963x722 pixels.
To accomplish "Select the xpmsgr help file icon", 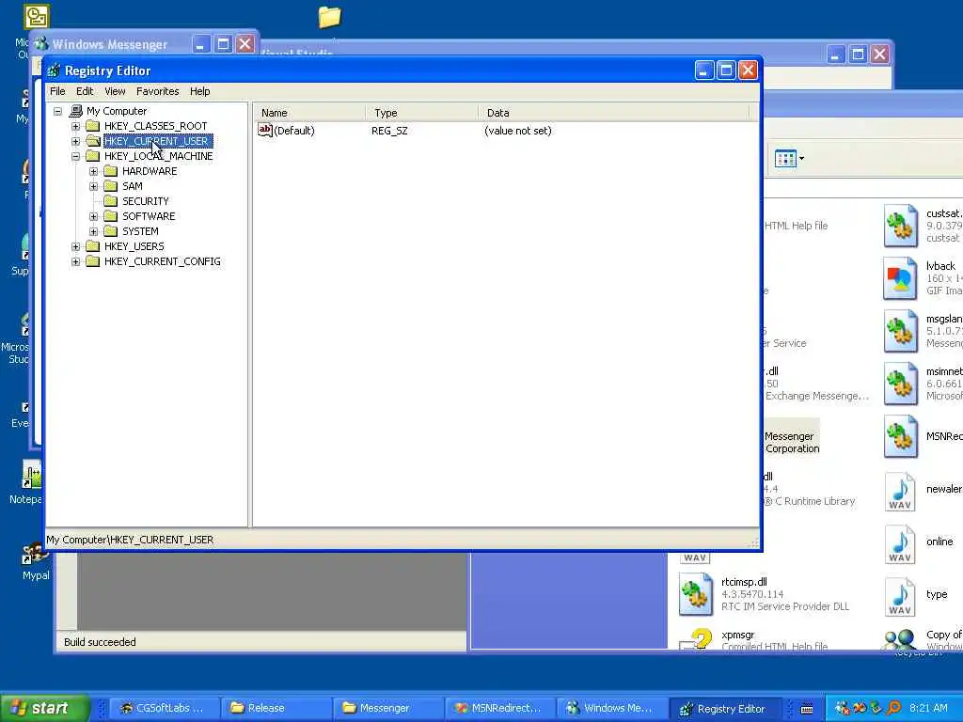I will pos(696,638).
